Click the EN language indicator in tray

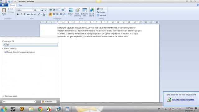pyautogui.click(x=159, y=109)
